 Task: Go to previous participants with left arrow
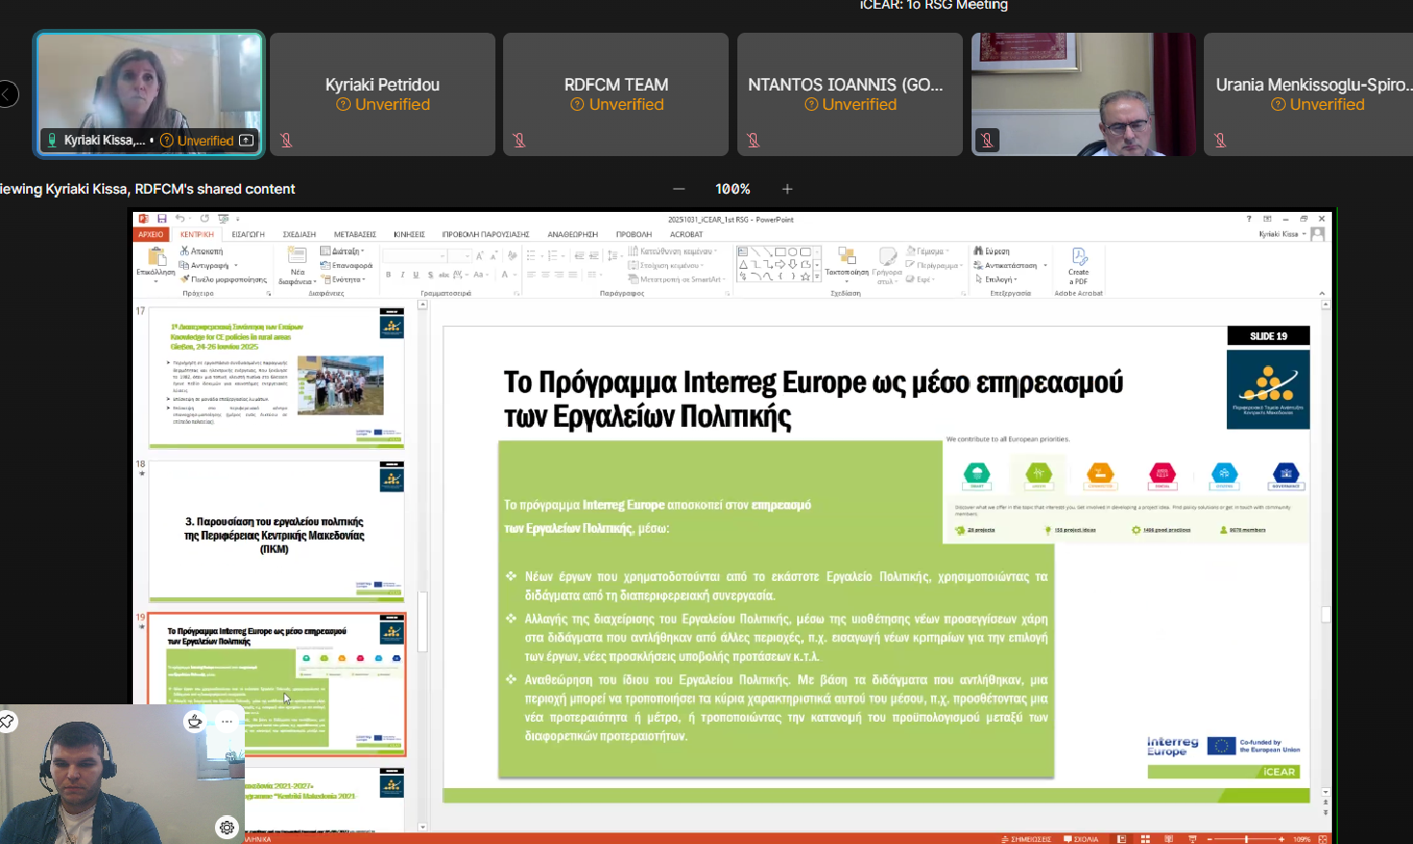pyautogui.click(x=8, y=93)
